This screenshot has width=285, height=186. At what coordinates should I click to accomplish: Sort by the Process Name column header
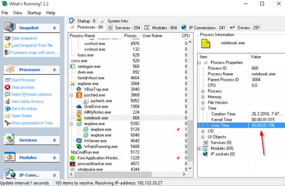coord(96,36)
